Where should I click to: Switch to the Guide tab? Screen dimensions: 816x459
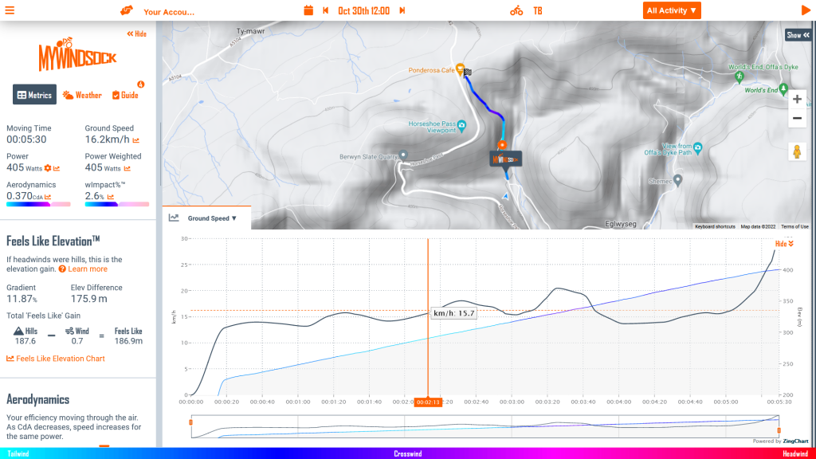[125, 95]
